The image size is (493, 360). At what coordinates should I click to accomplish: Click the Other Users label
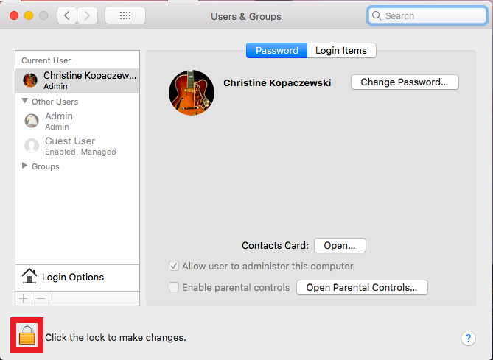tap(55, 102)
